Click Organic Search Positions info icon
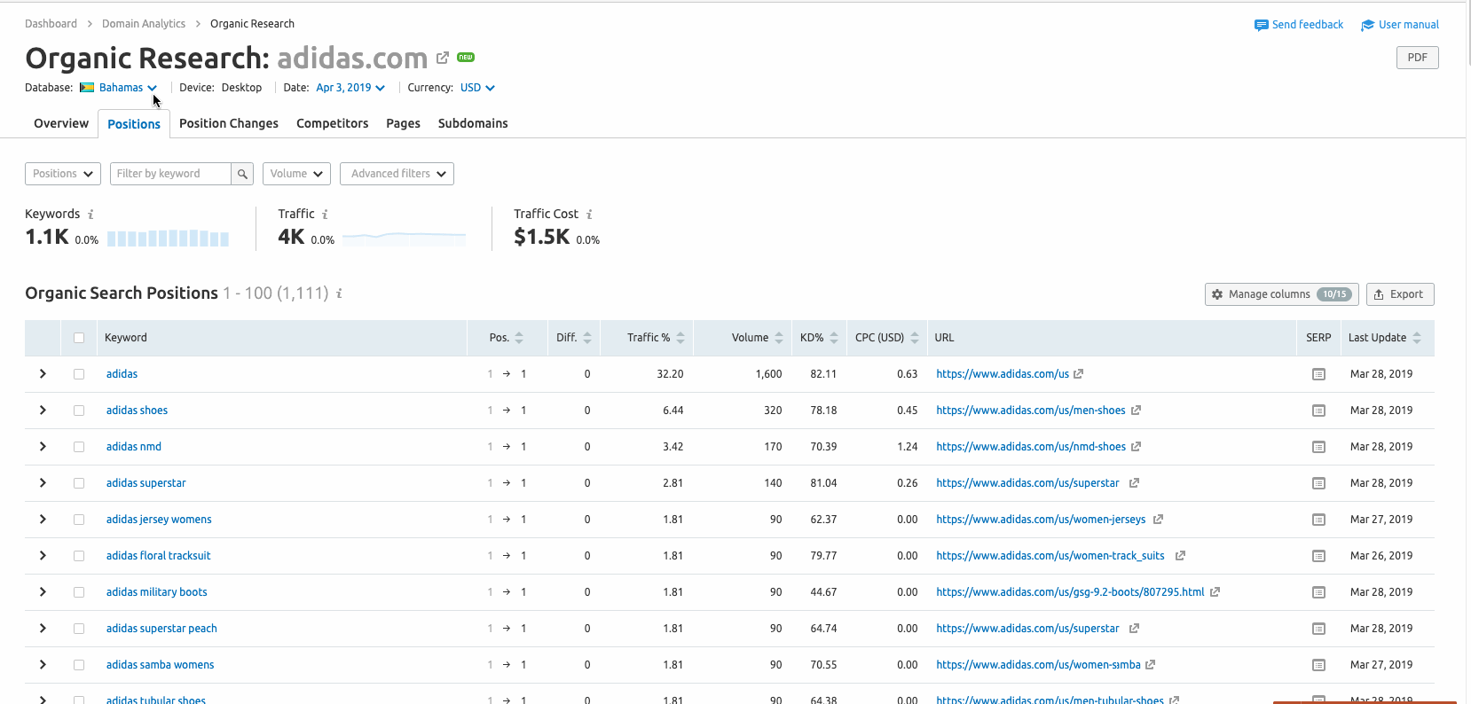 coord(339,293)
